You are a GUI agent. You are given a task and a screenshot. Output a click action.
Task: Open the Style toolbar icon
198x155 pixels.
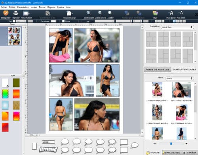155,13
